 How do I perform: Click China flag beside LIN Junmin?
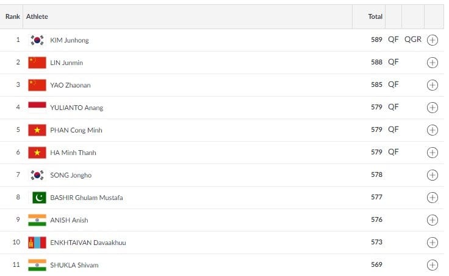37,63
